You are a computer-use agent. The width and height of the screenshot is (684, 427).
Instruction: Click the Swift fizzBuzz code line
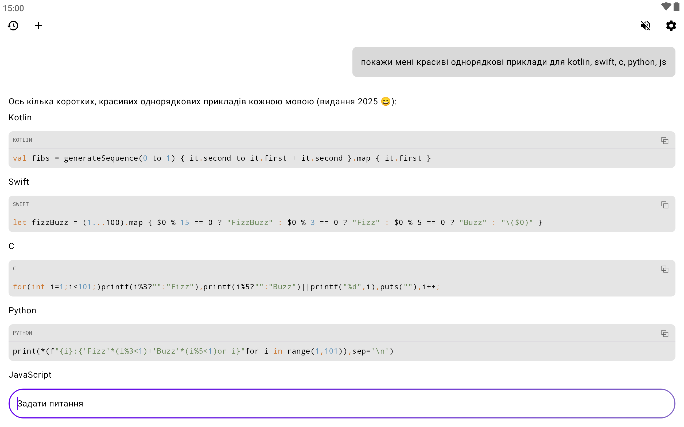point(277,223)
